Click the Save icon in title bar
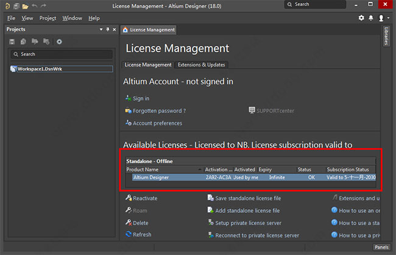The image size is (396, 255). [x=16, y=5]
